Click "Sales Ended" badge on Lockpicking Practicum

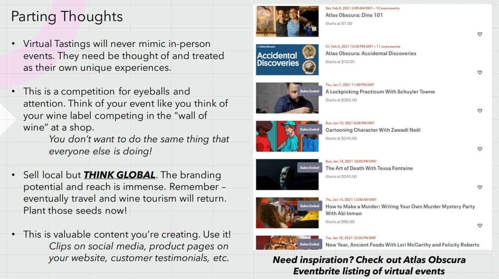(309, 91)
